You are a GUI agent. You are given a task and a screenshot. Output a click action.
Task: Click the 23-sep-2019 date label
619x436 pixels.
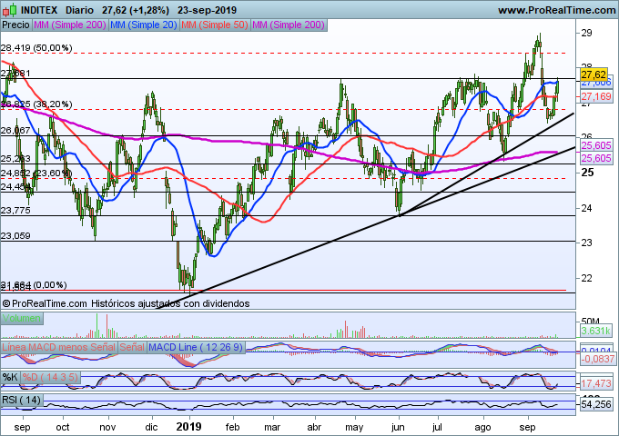click(207, 10)
